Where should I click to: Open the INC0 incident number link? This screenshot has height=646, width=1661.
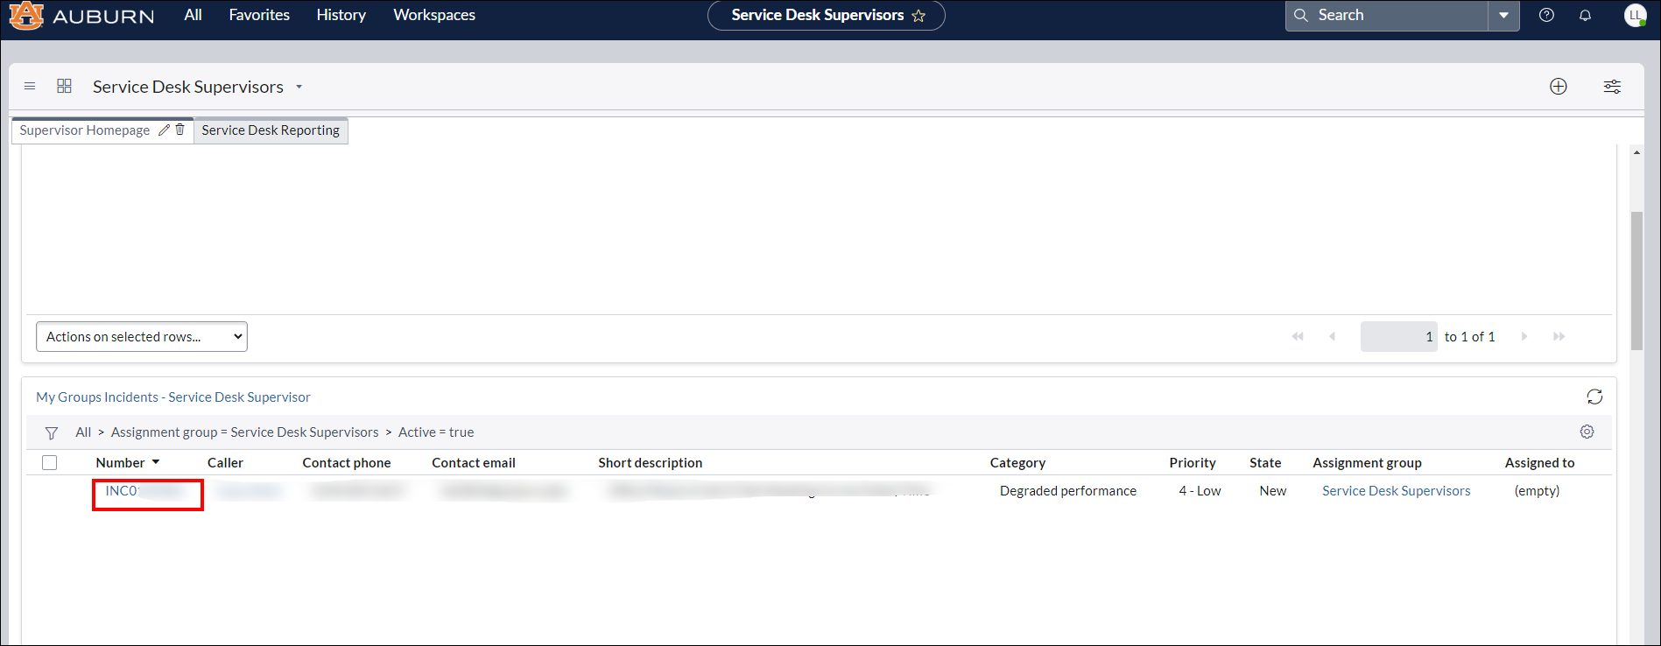144,491
